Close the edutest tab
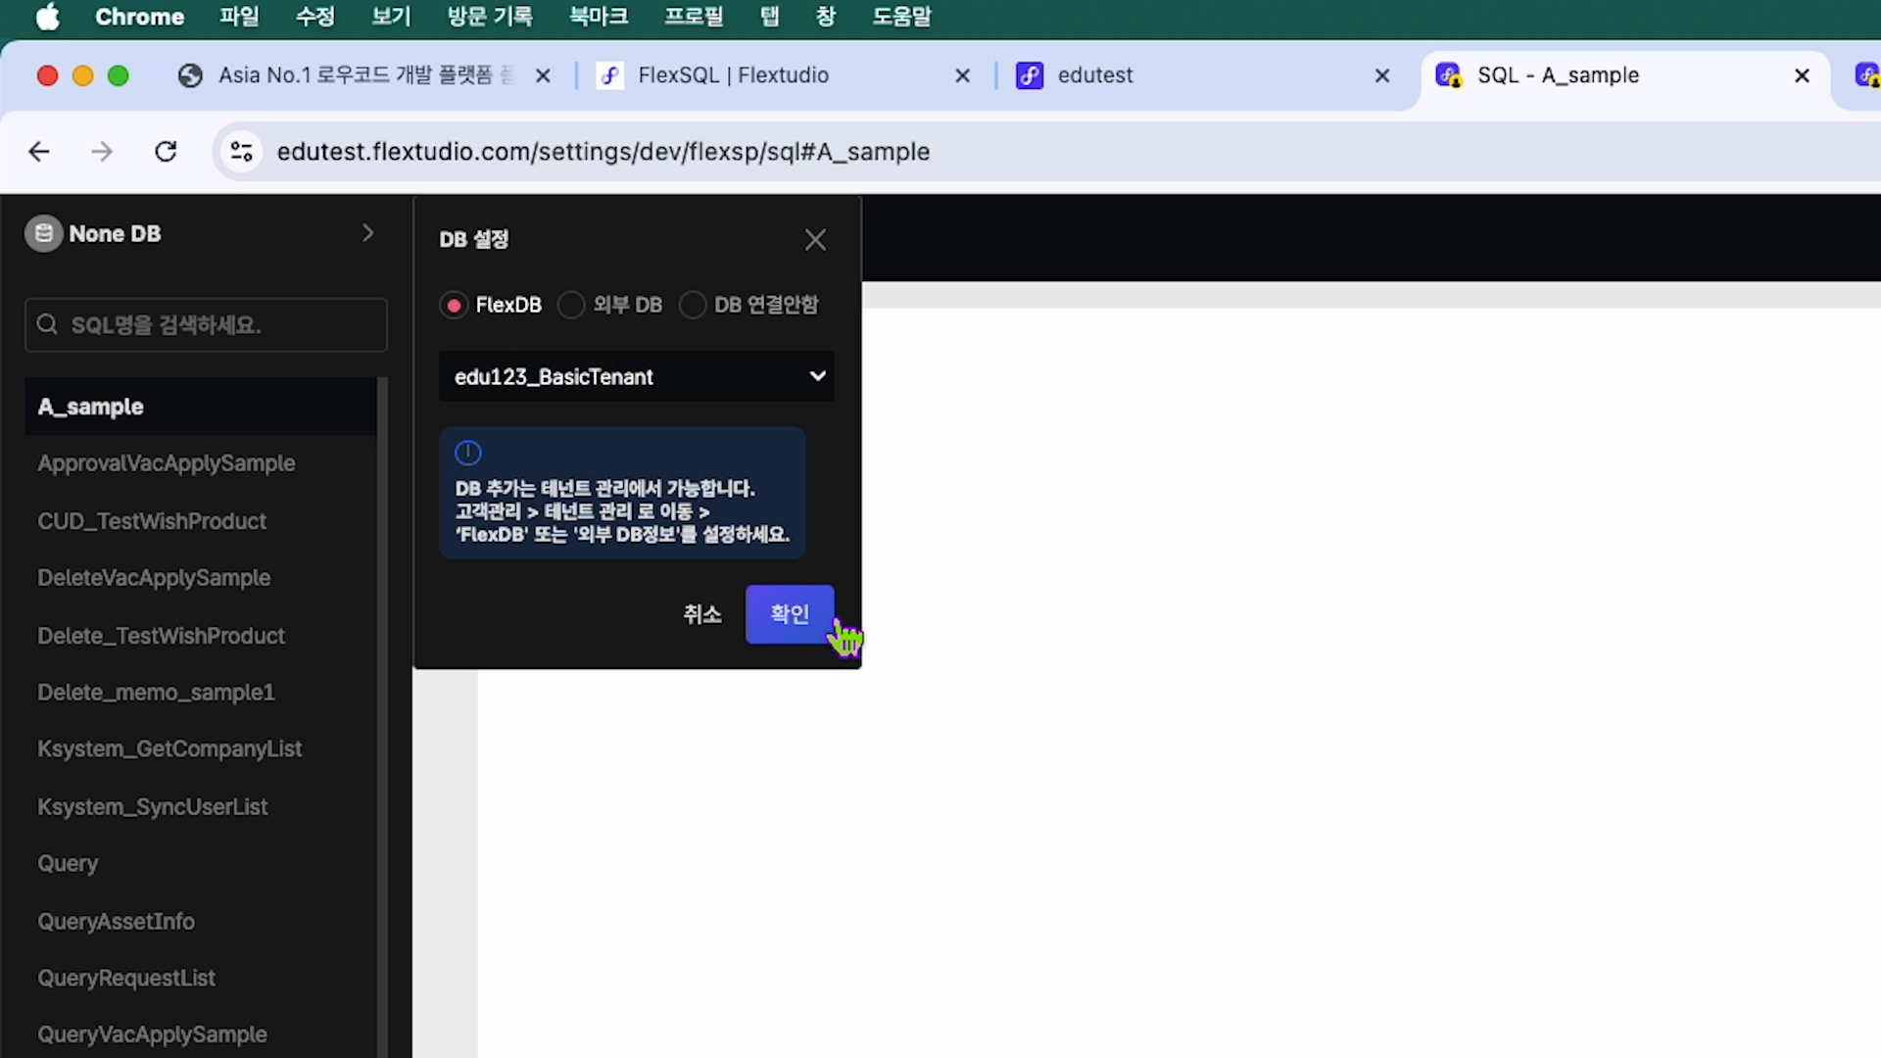 coord(1381,75)
